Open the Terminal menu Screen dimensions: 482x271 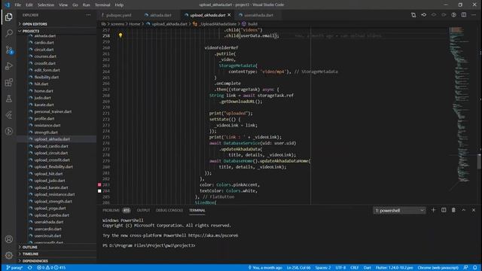[102, 5]
